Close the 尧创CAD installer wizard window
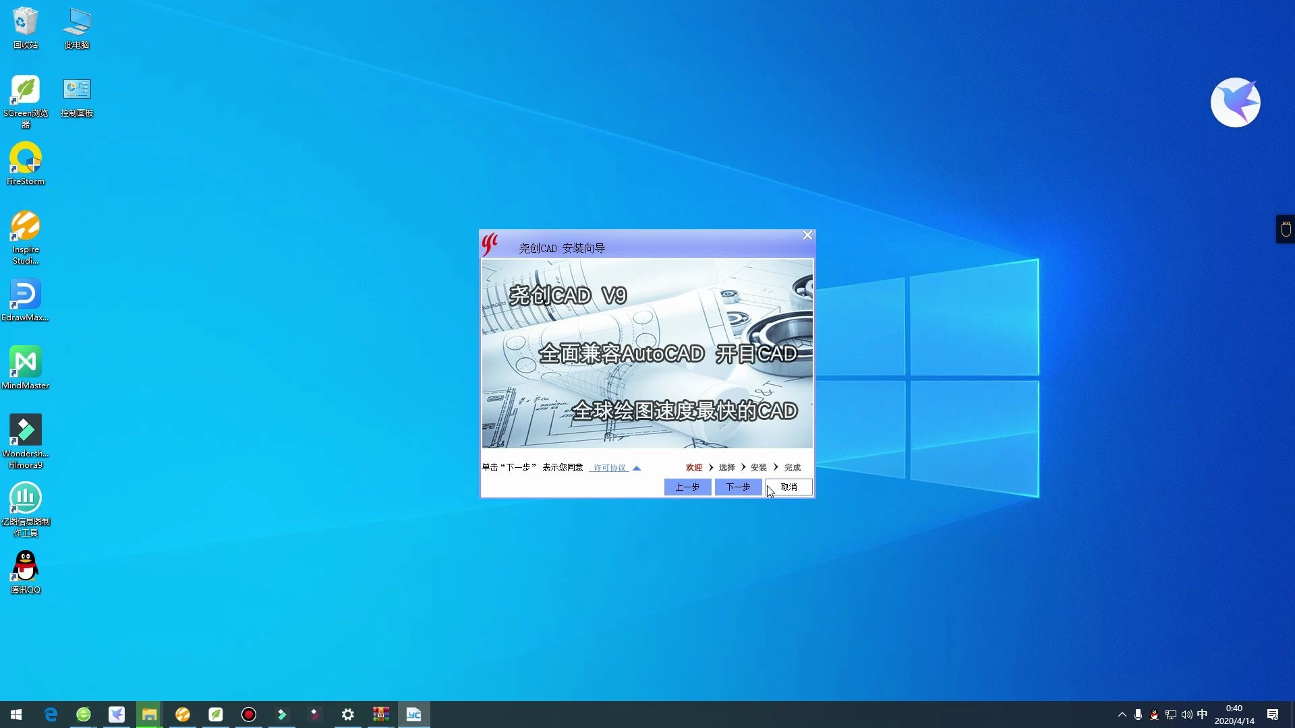 coord(807,235)
